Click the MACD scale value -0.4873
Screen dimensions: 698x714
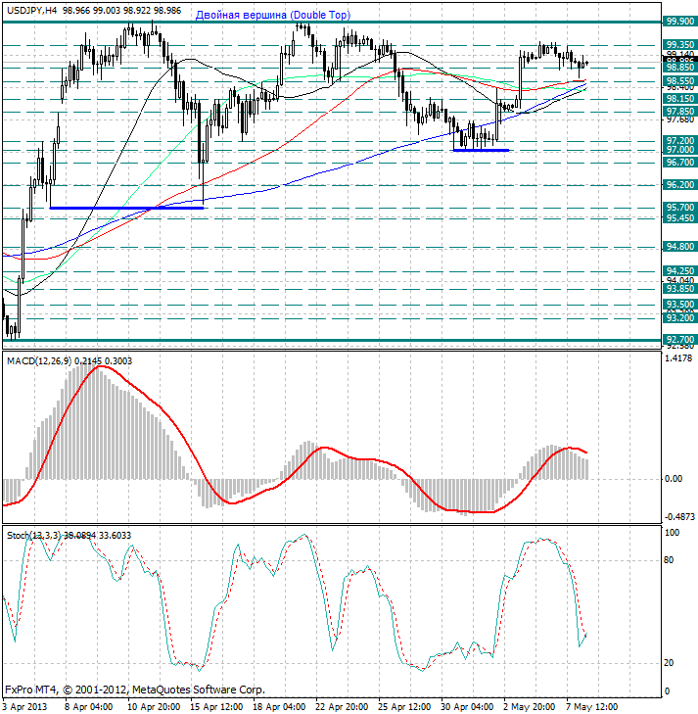click(x=679, y=517)
